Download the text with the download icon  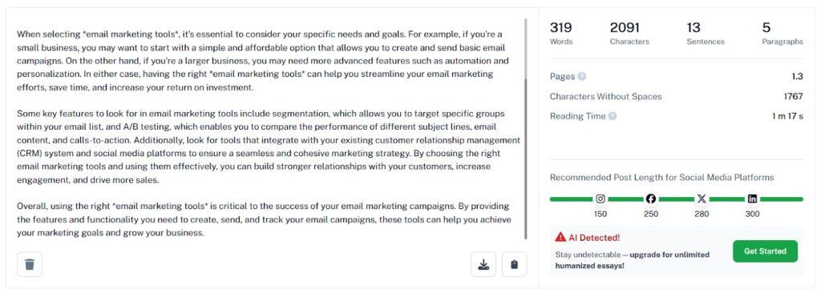[x=483, y=264]
